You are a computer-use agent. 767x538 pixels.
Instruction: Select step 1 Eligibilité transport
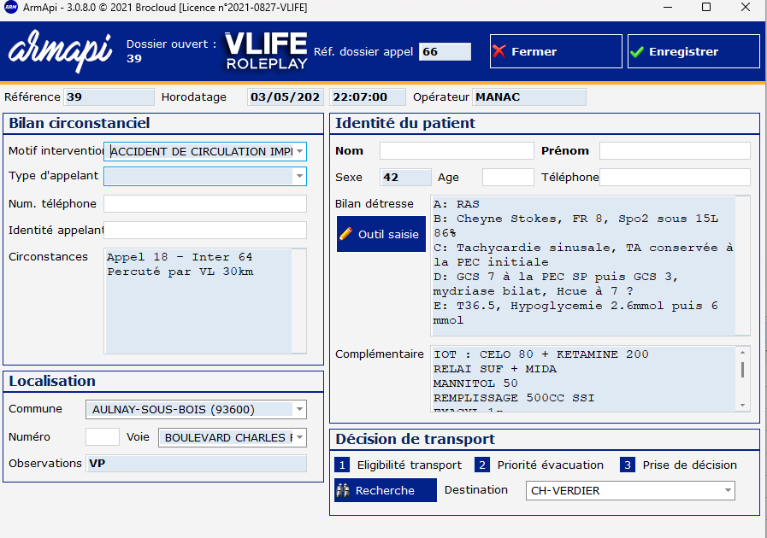[342, 465]
